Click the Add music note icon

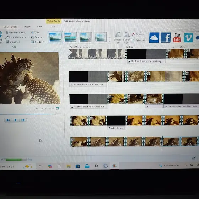point(1,34)
